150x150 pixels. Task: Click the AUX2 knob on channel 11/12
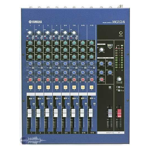point(91,73)
